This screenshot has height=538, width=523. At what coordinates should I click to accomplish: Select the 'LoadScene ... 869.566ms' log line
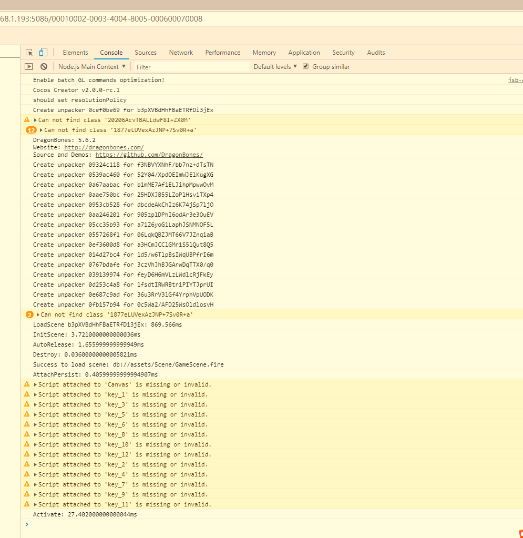[107, 324]
